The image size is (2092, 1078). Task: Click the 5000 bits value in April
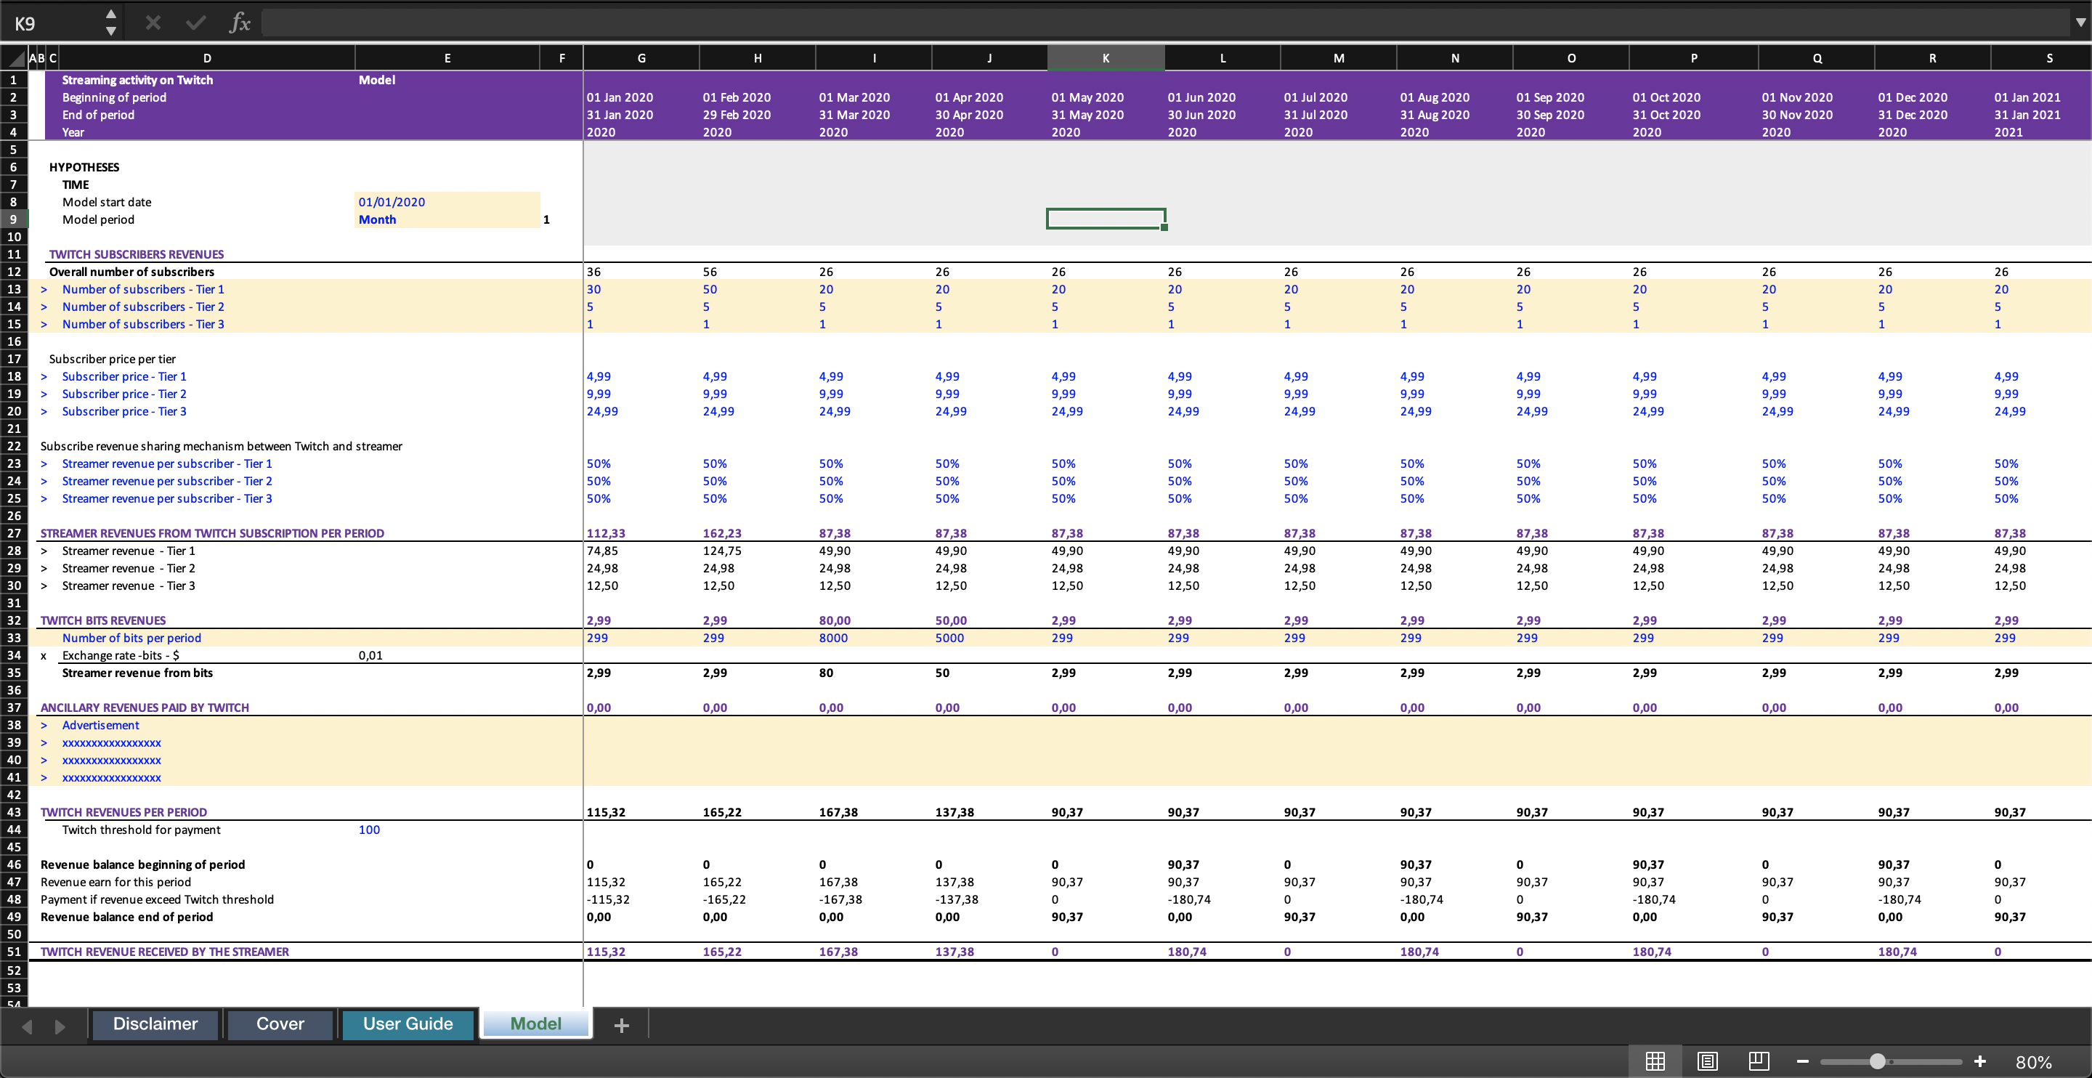(x=949, y=638)
